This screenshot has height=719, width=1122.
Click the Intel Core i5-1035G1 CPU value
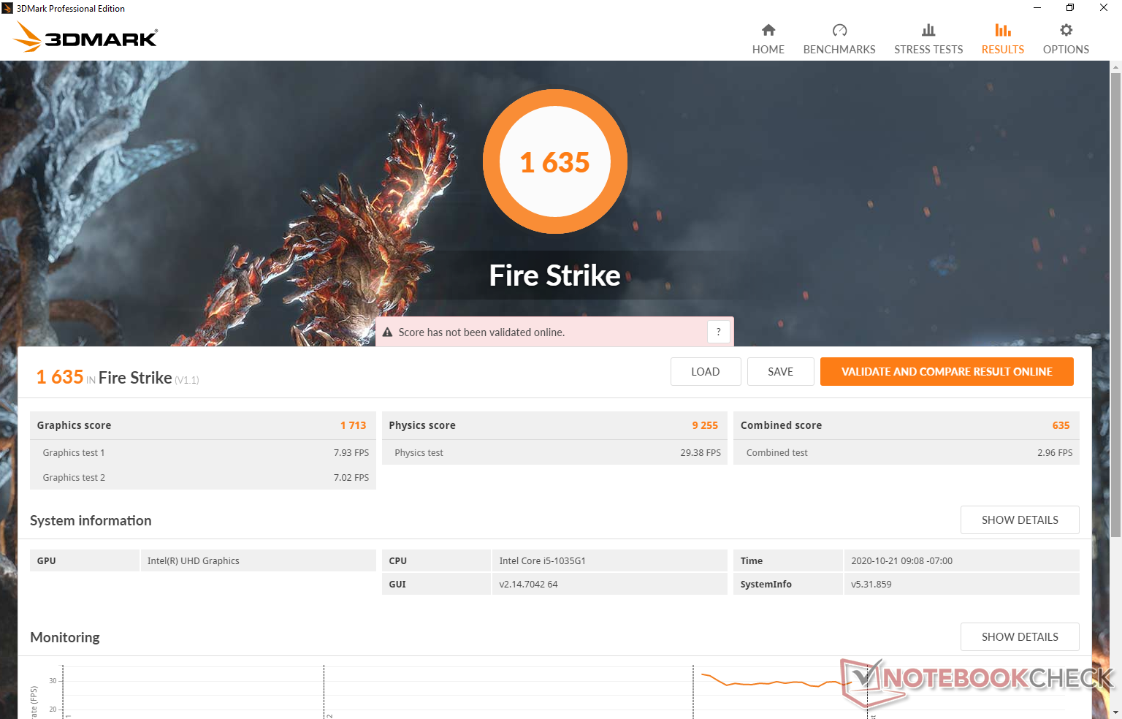click(x=543, y=560)
